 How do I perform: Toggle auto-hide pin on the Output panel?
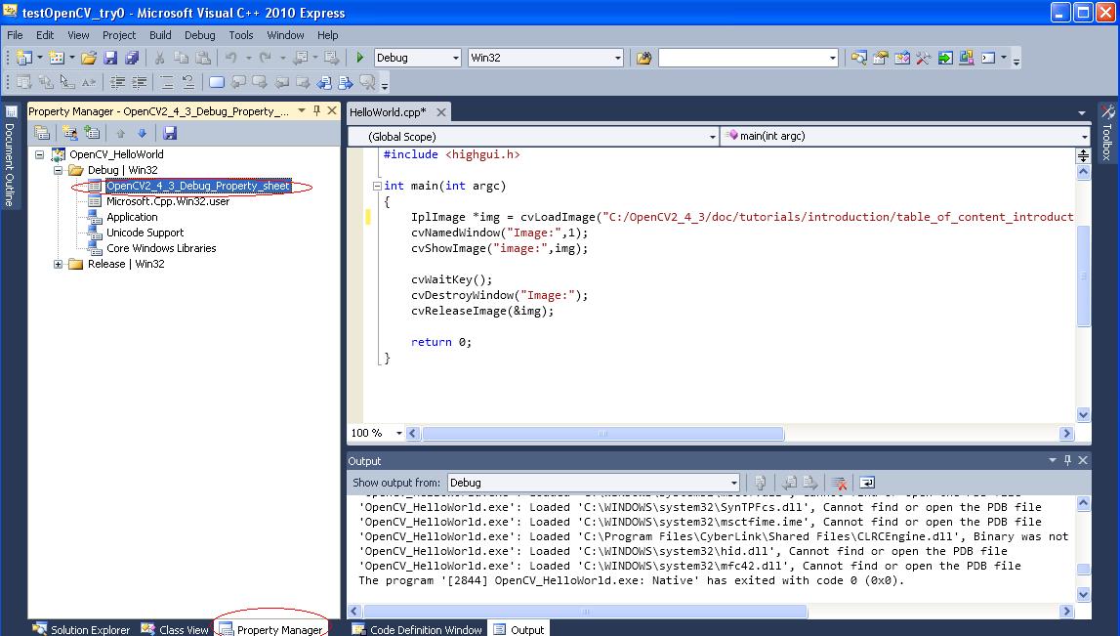click(x=1068, y=461)
